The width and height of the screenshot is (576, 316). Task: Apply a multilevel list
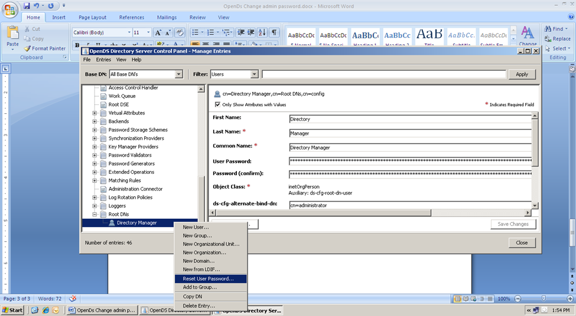pyautogui.click(x=227, y=32)
